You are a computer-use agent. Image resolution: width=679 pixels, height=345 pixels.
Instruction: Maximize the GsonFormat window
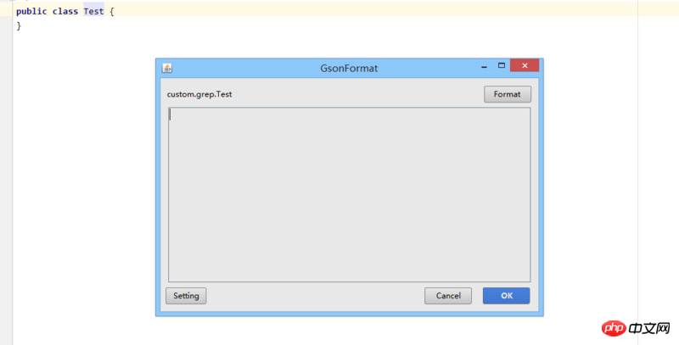(x=502, y=66)
